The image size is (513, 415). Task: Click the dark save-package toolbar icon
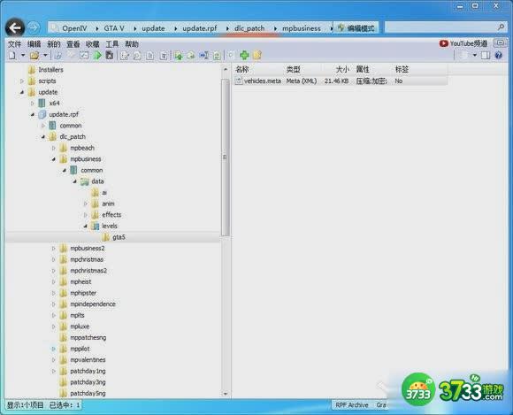tap(110, 56)
